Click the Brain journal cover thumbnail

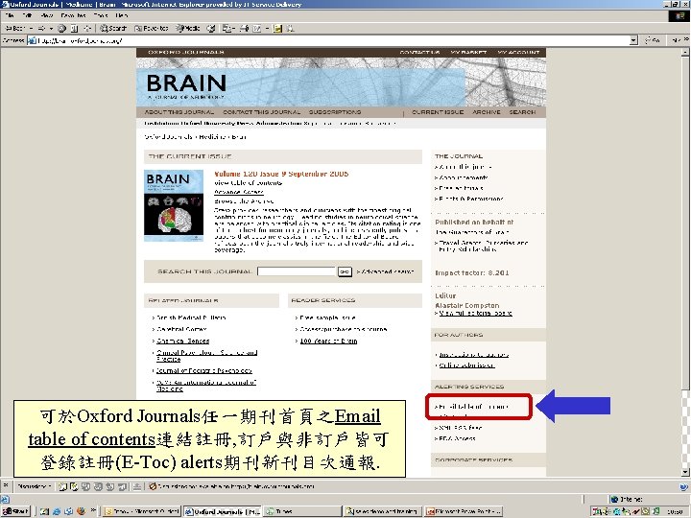pyautogui.click(x=174, y=205)
